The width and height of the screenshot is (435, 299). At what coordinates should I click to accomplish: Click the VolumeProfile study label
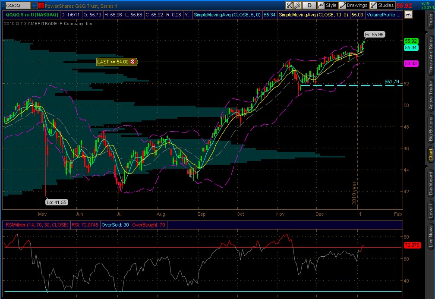click(x=383, y=15)
